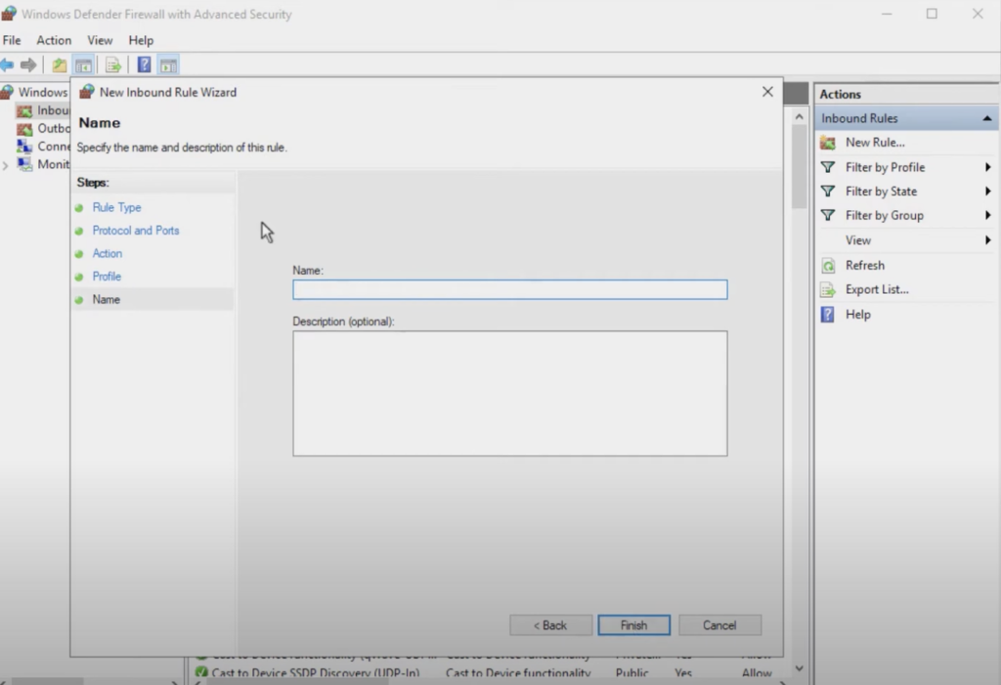Open the Action menu
This screenshot has height=685, width=1001.
tap(54, 40)
